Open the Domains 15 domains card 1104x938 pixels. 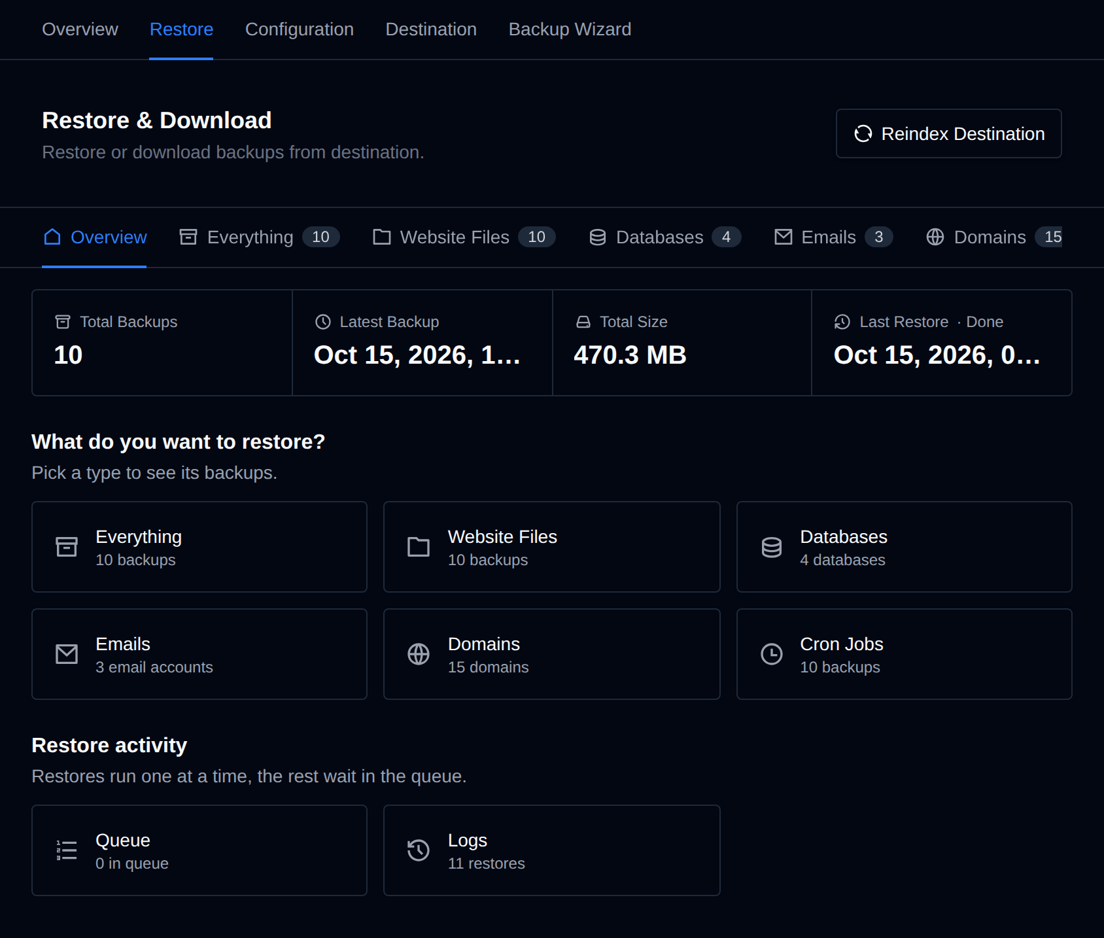[x=552, y=654]
